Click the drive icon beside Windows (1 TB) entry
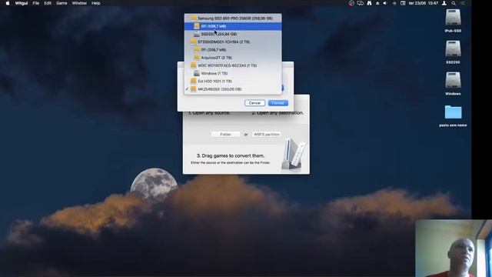 pyautogui.click(x=197, y=73)
